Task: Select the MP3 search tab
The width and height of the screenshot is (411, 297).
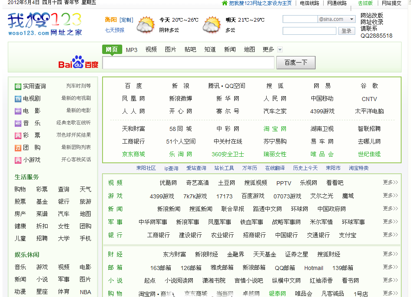Action: pyautogui.click(x=132, y=49)
